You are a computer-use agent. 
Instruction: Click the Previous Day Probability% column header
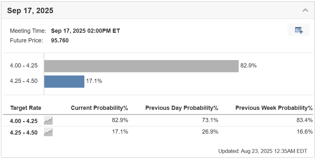pyautogui.click(x=182, y=108)
